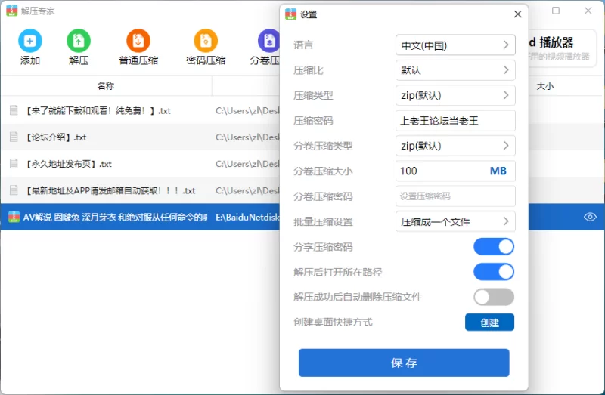Image resolution: width=605 pixels, height=395 pixels.
Task: Select file 【来了就能下载和观看！纯免费！】.txt
Action: 98,110
